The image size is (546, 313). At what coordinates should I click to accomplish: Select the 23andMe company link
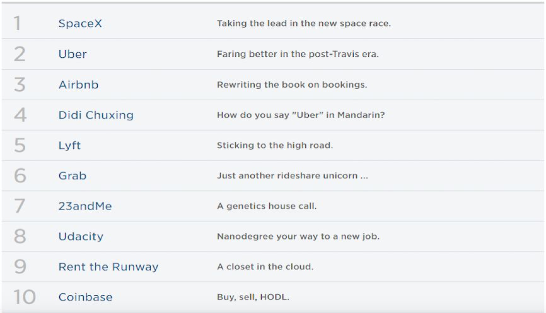[x=85, y=206]
